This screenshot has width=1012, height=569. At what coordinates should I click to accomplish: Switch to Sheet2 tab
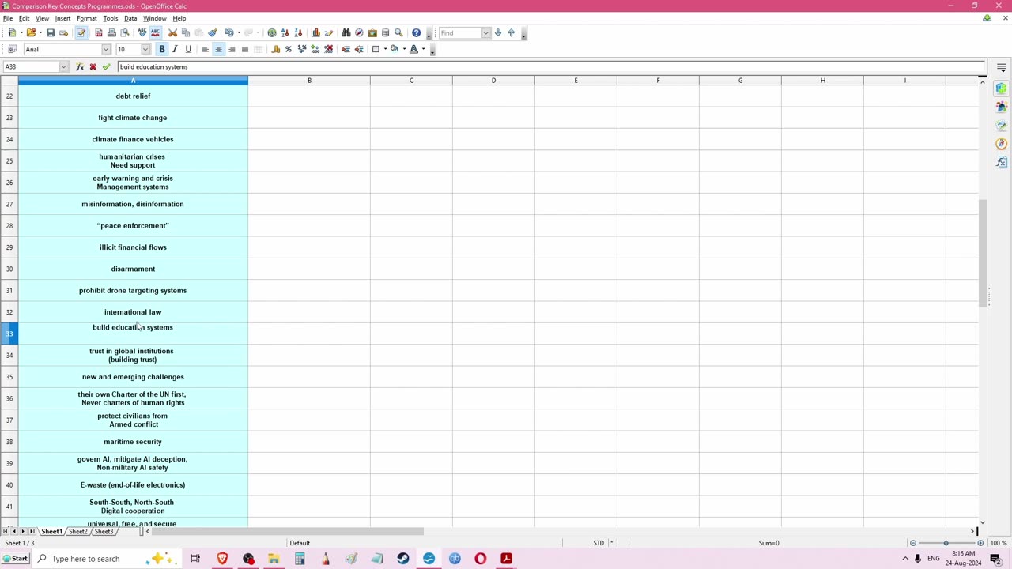(x=77, y=531)
